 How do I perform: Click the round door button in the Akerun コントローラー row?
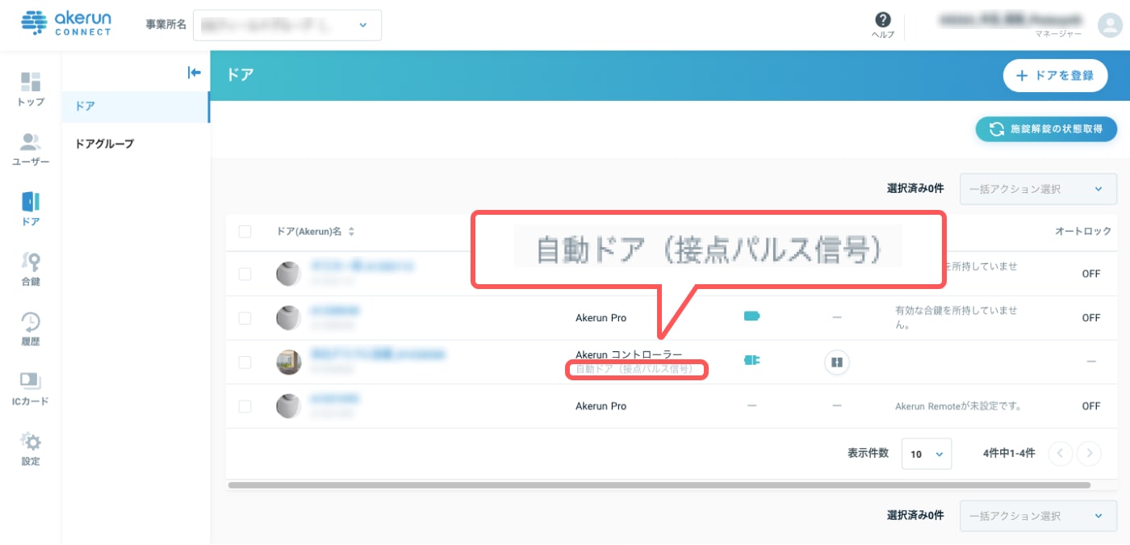(x=837, y=362)
